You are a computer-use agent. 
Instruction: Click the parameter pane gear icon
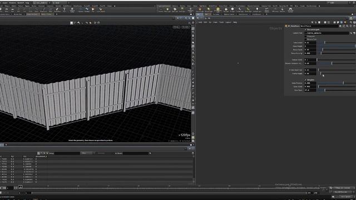pyautogui.click(x=340, y=26)
